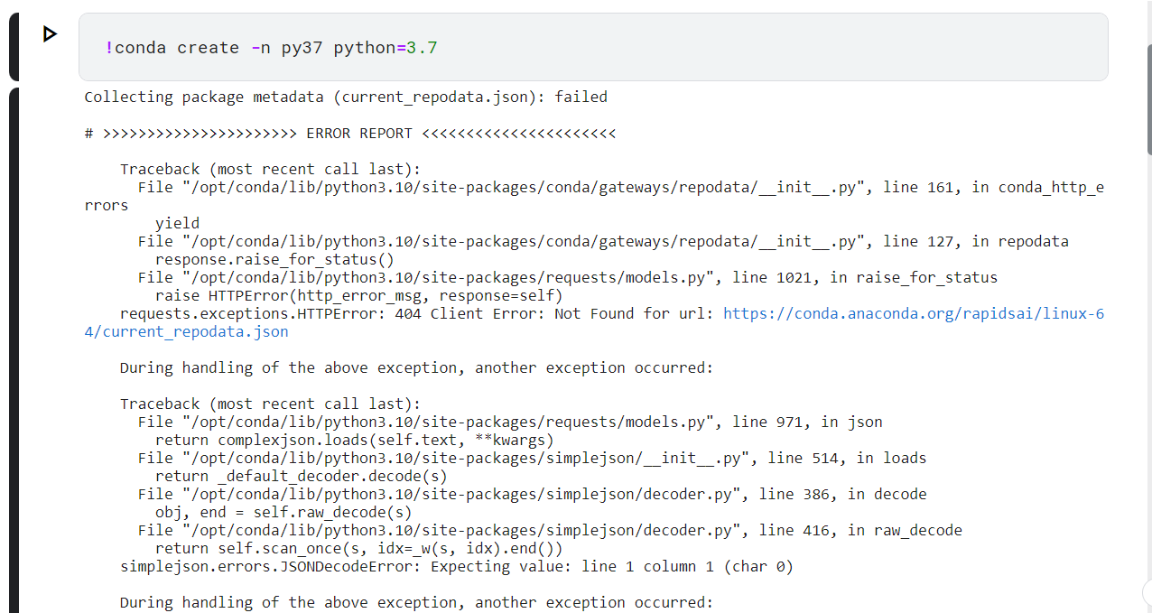Click the Collecting package metadata failed line
1152x613 pixels.
pyautogui.click(x=346, y=97)
